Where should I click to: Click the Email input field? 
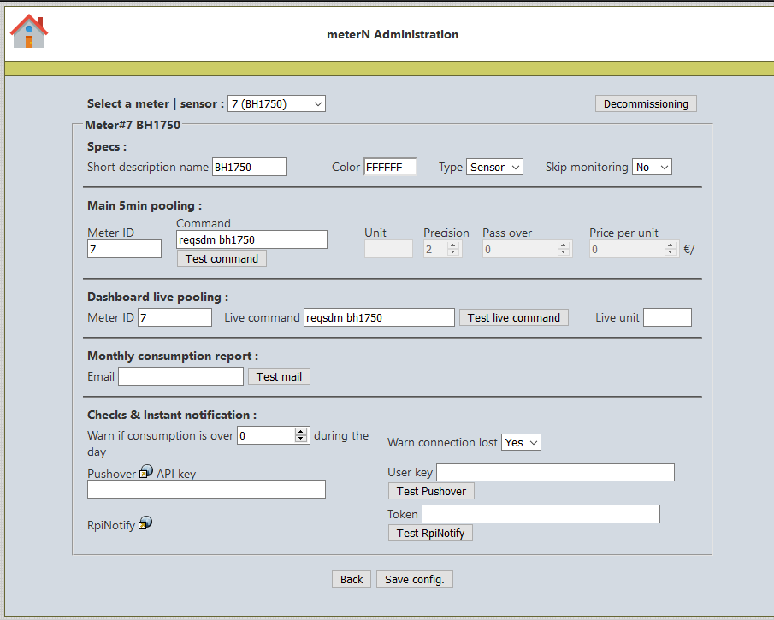[x=180, y=376]
